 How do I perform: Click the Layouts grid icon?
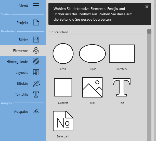coord(36,73)
